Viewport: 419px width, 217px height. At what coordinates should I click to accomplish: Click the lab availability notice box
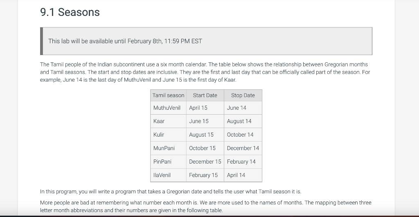pyautogui.click(x=206, y=41)
